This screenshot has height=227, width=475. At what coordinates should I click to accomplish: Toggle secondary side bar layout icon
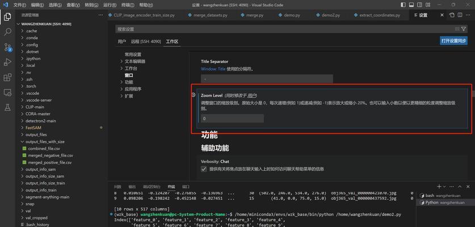(x=419, y=5)
